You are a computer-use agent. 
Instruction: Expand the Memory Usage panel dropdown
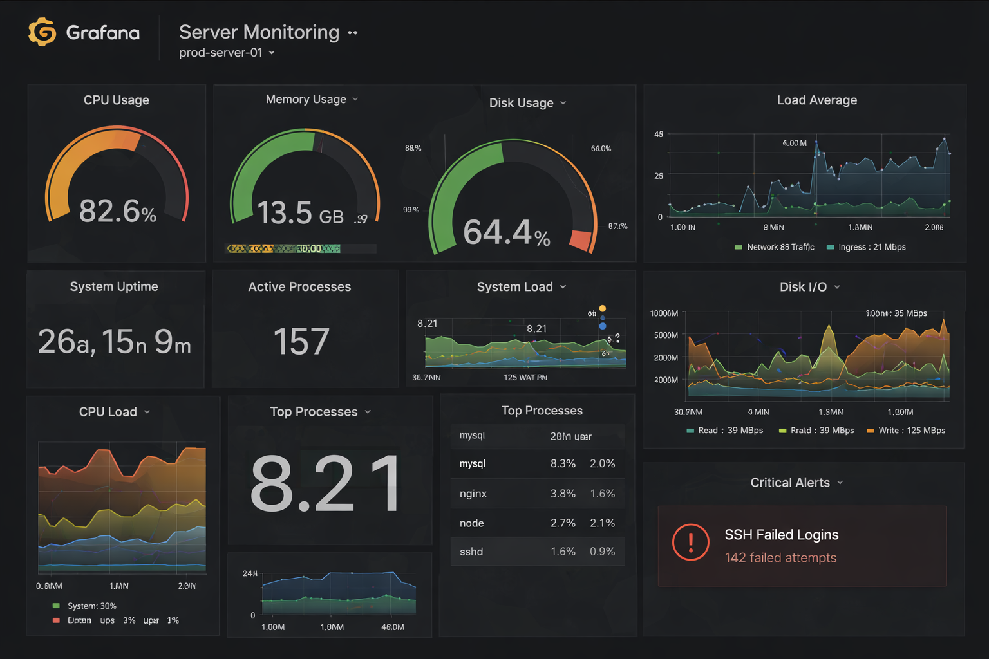[x=355, y=99]
